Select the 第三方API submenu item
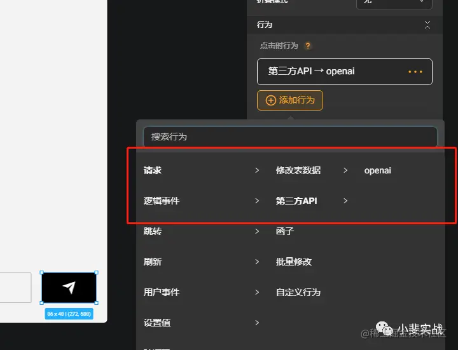 click(296, 201)
